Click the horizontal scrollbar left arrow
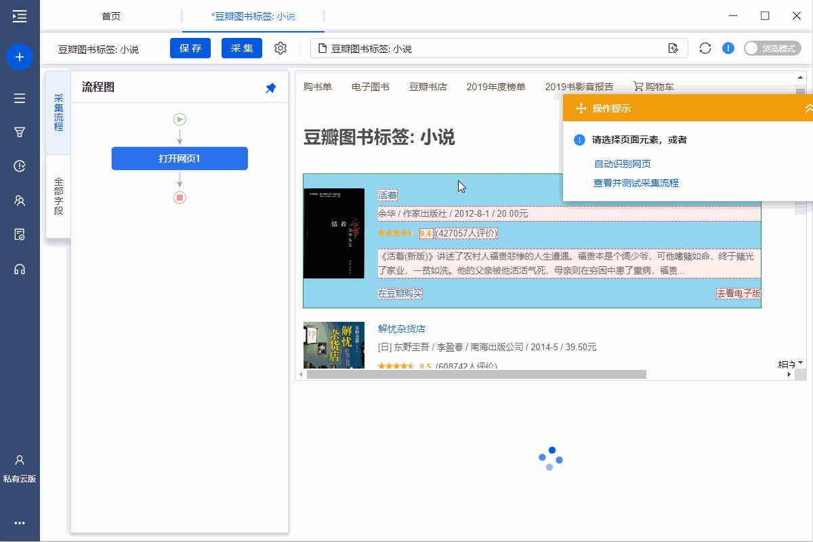Viewport: 813px width, 542px height. (301, 374)
